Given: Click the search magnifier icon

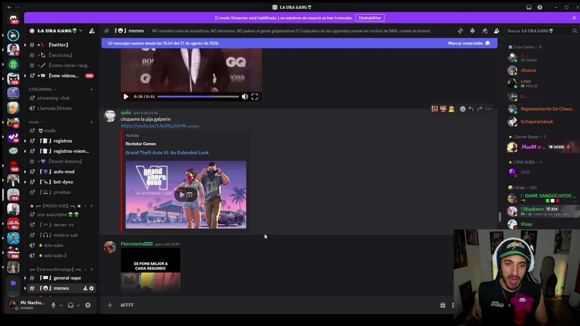Looking at the screenshot, I should [575, 31].
